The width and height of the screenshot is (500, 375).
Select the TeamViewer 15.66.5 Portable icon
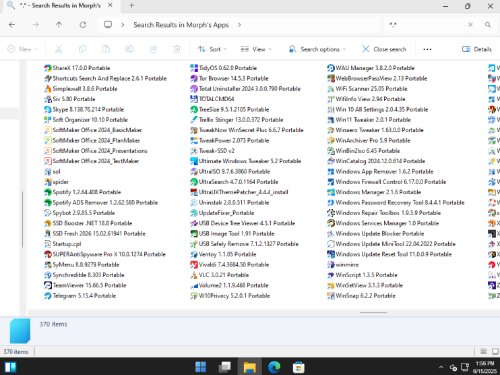pos(48,285)
